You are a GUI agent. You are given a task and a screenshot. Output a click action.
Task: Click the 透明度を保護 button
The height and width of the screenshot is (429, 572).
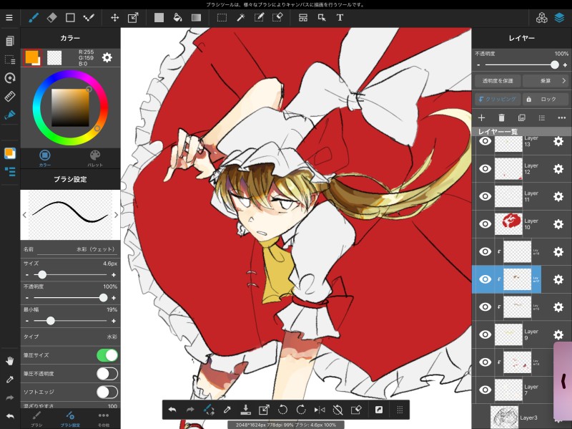(498, 81)
